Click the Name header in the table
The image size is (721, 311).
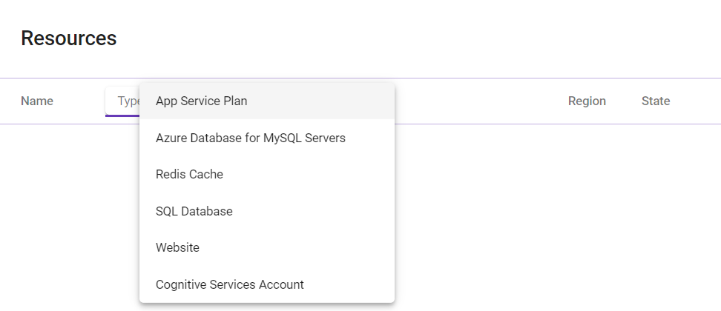point(37,101)
